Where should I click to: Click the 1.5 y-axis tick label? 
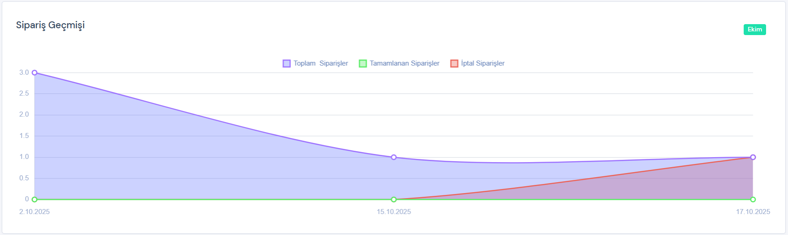(x=24, y=136)
